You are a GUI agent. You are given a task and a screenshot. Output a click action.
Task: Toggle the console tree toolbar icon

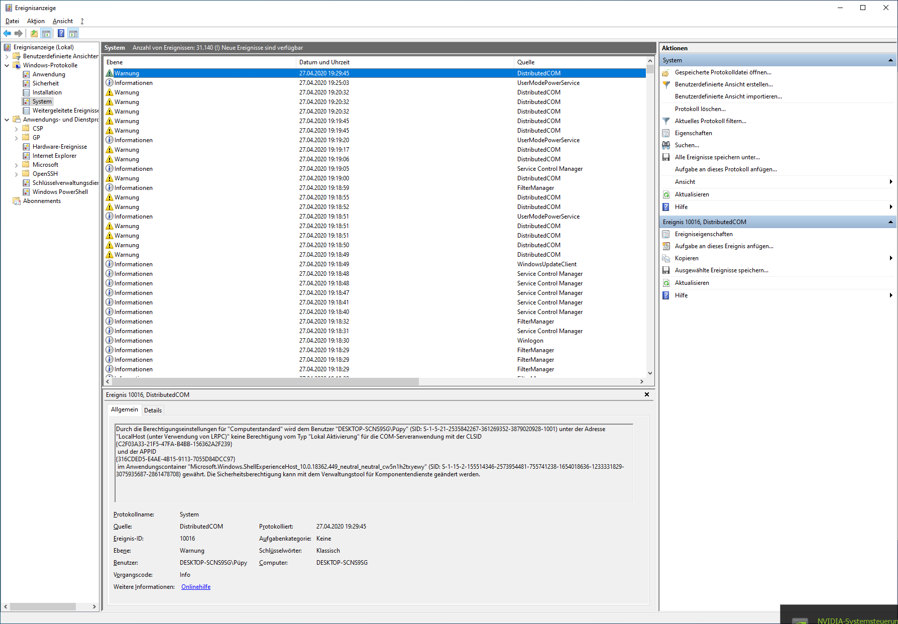tap(46, 34)
